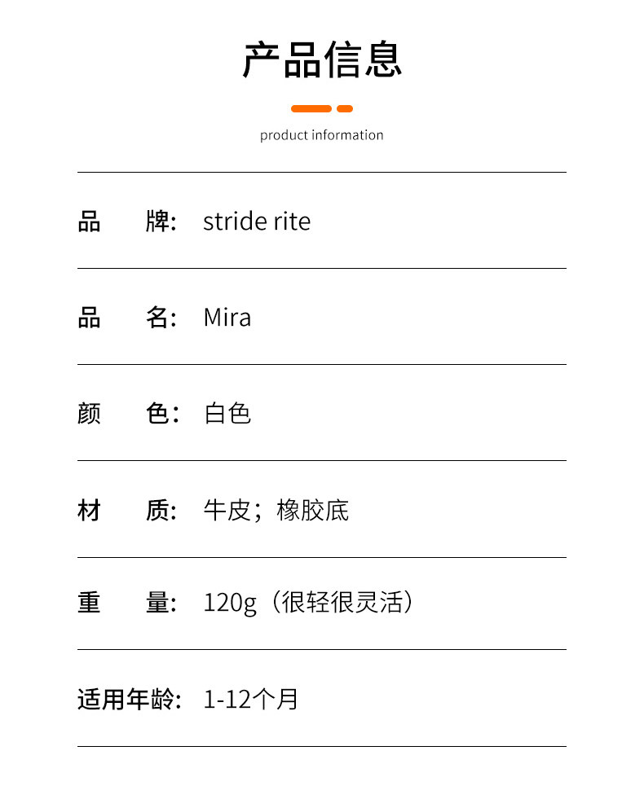
Task: Select the 橡胶底 sole material text
Action: click(x=312, y=511)
